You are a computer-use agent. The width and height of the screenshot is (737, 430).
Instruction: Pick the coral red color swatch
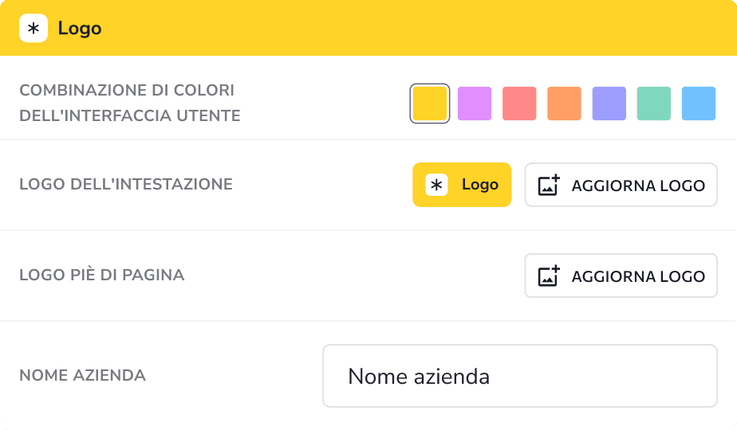519,104
